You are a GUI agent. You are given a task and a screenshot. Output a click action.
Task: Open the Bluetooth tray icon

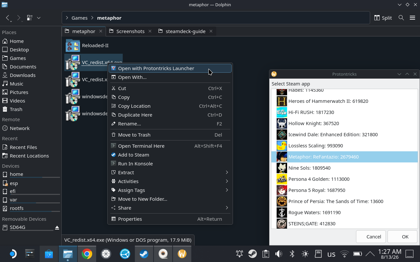(x=292, y=254)
